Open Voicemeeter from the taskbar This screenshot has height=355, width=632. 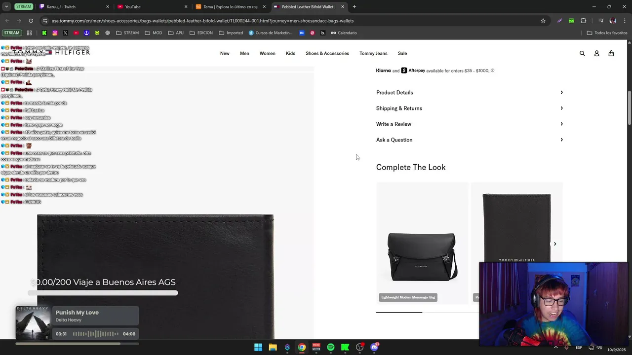pyautogui.click(x=316, y=347)
